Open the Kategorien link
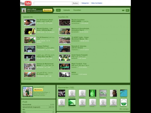Screen dimensions: 151x113 85,3
